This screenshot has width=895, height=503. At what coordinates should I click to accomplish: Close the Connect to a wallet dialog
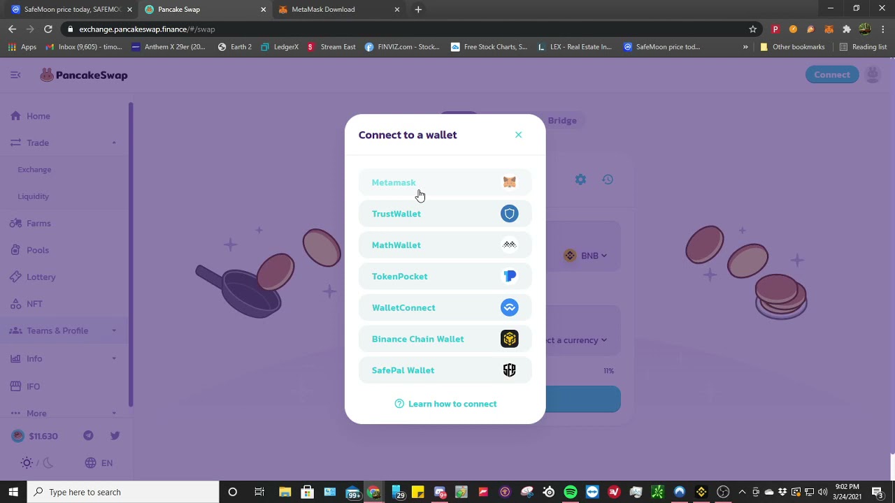[518, 135]
